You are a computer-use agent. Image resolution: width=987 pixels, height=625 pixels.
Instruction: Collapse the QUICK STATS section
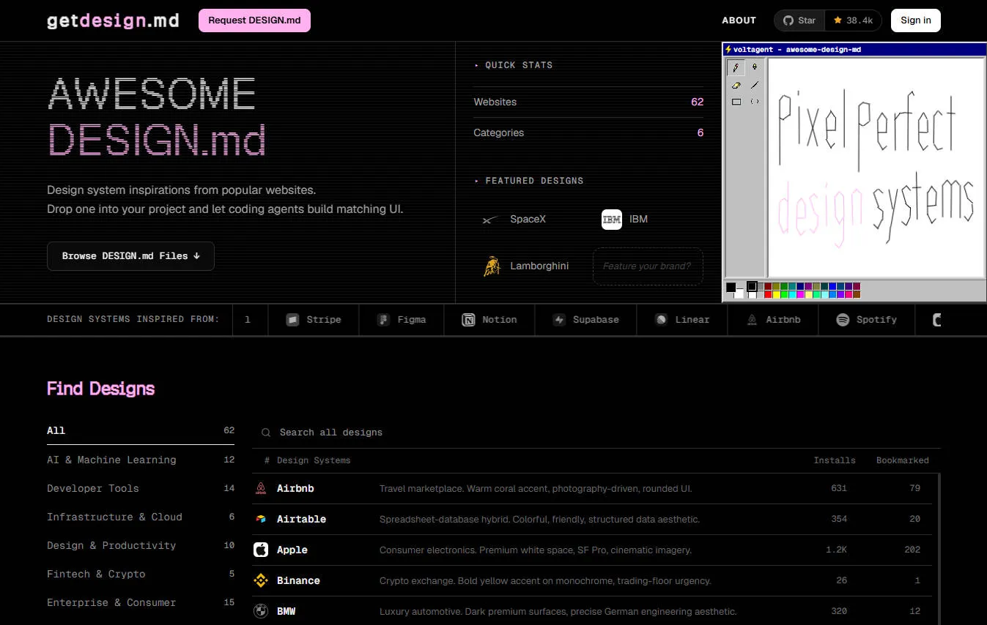[513, 65]
